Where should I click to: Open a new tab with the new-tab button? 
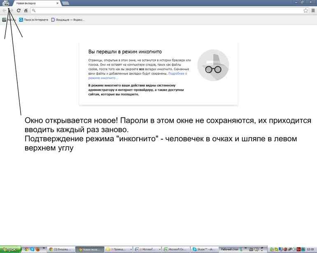click(65, 3)
